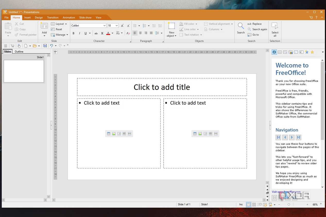Switch to slide sorter view in status bar
326x217 pixels.
(254, 205)
